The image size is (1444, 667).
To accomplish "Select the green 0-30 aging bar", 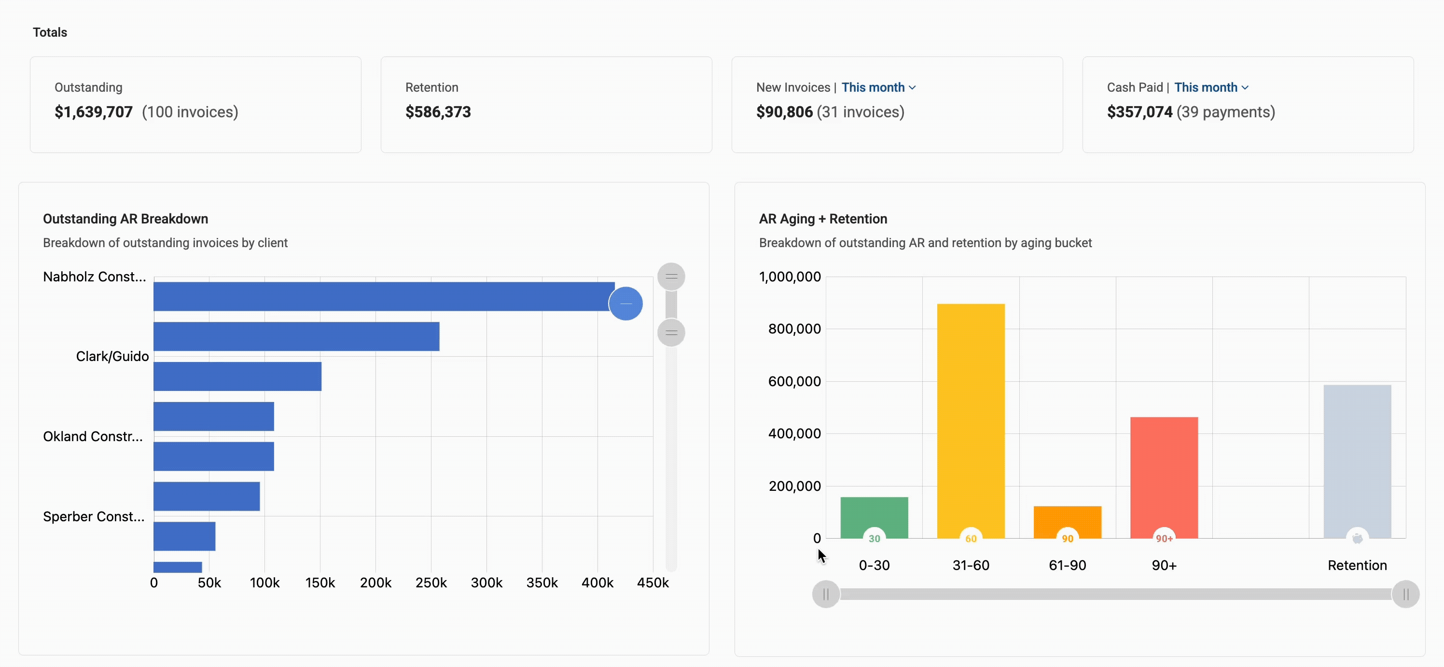I will (x=874, y=517).
